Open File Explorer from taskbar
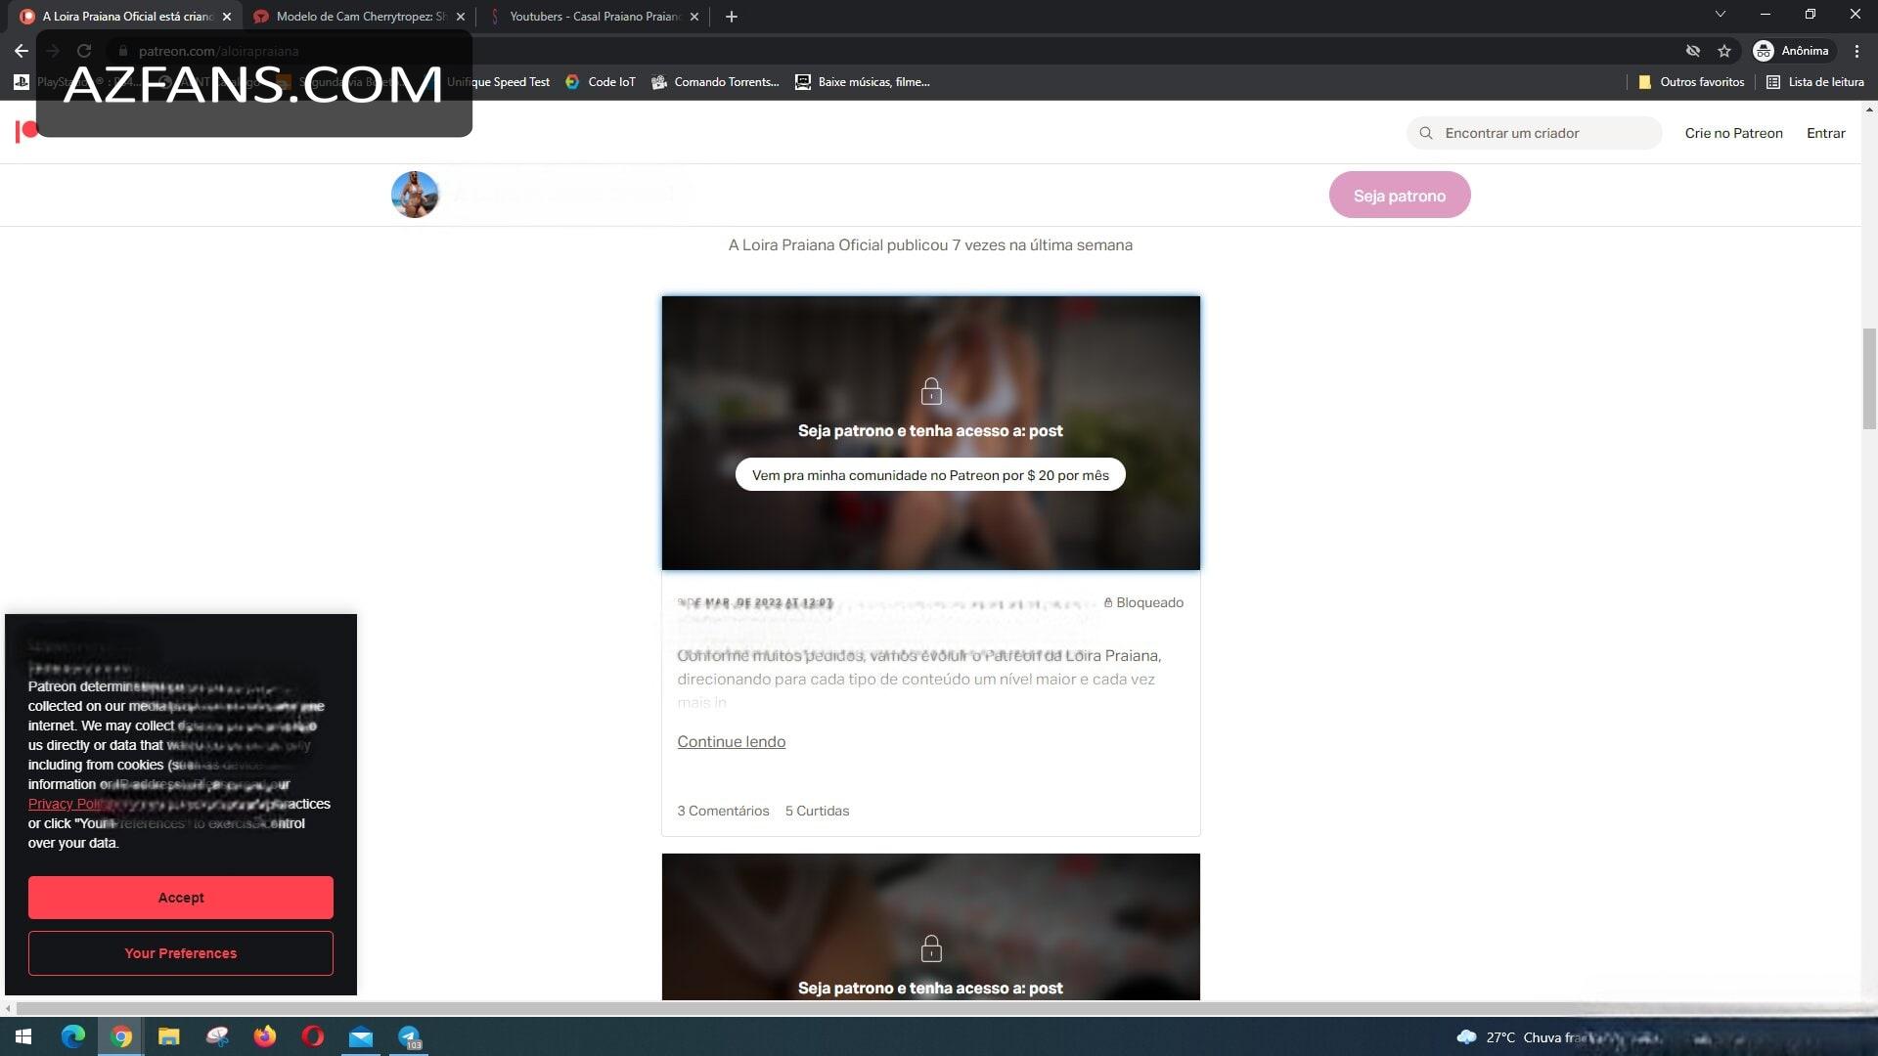 (x=169, y=1036)
